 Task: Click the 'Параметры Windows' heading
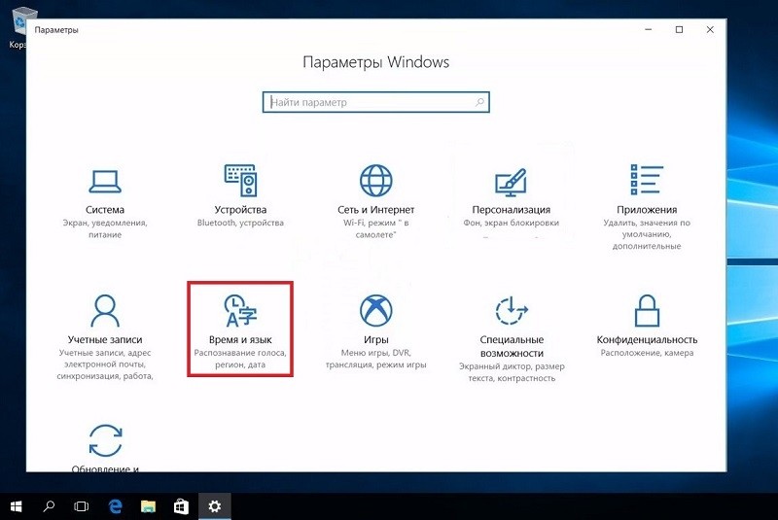coord(375,62)
